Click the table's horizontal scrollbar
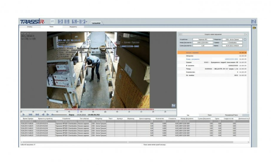 click(128, 142)
